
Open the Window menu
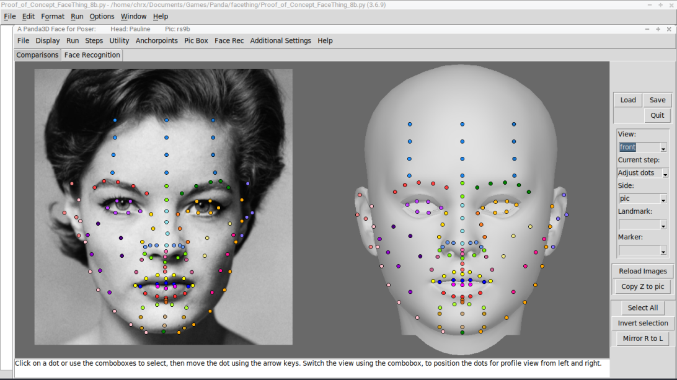pos(133,16)
